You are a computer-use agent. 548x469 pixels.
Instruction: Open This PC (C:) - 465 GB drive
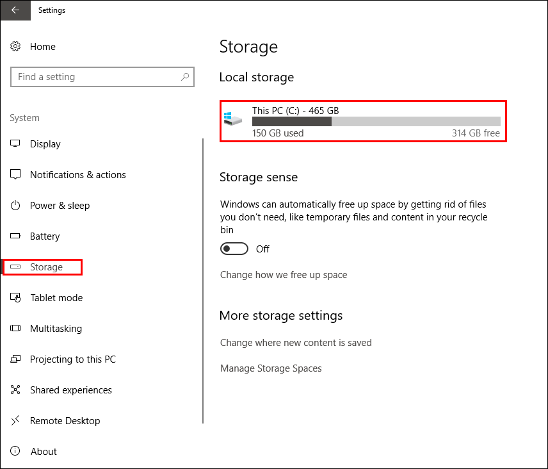click(363, 121)
